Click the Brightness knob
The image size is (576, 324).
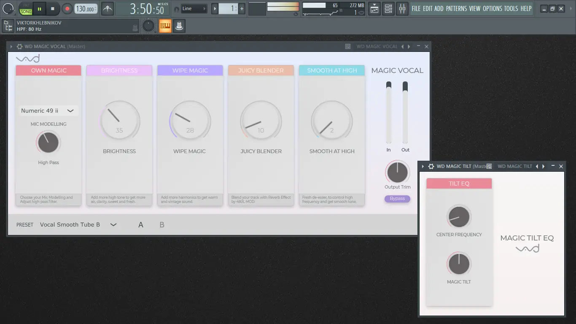[119, 121]
